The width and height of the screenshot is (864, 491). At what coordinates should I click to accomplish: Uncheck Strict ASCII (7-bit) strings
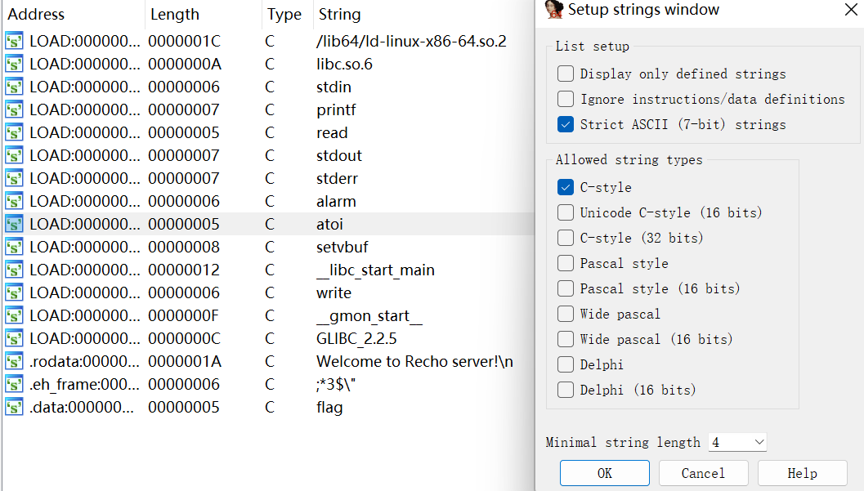tap(566, 124)
